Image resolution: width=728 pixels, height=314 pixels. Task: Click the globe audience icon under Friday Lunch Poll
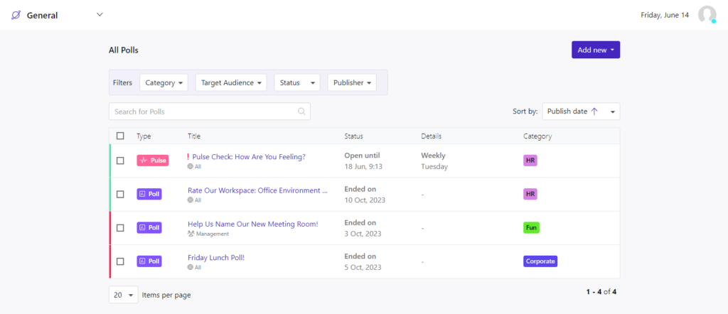click(x=191, y=267)
